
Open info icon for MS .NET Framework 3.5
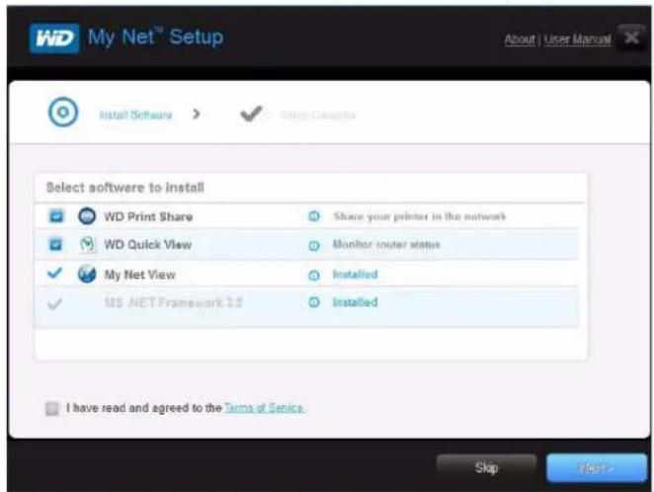(313, 302)
